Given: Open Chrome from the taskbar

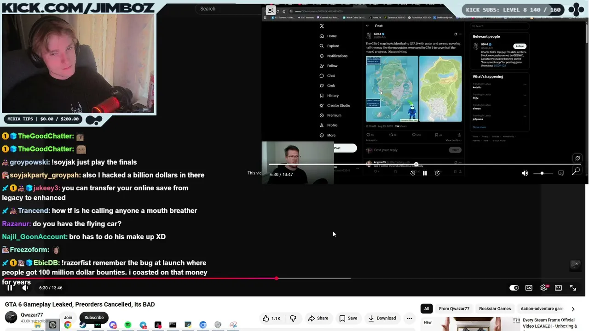Looking at the screenshot, I should (68, 325).
